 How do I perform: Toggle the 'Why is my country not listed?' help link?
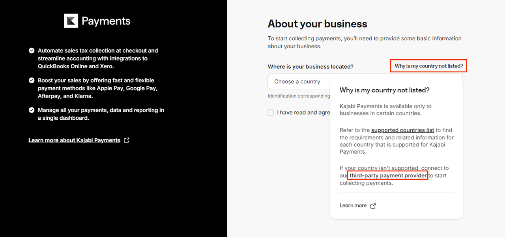point(428,66)
